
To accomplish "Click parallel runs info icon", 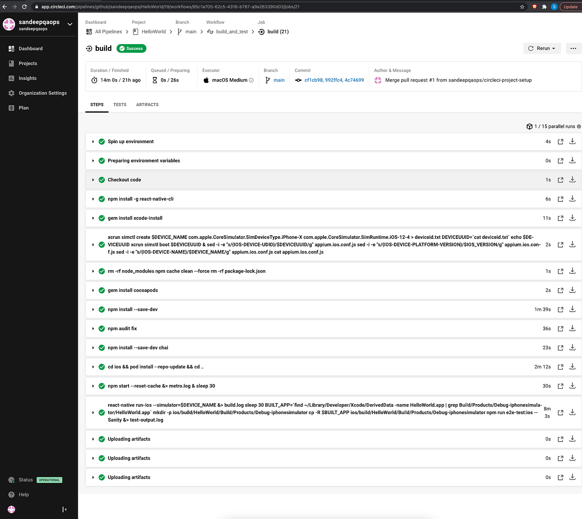I will click(x=579, y=127).
